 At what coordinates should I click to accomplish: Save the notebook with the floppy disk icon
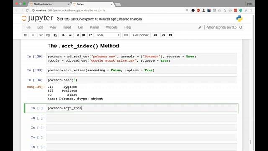(x=25, y=35)
